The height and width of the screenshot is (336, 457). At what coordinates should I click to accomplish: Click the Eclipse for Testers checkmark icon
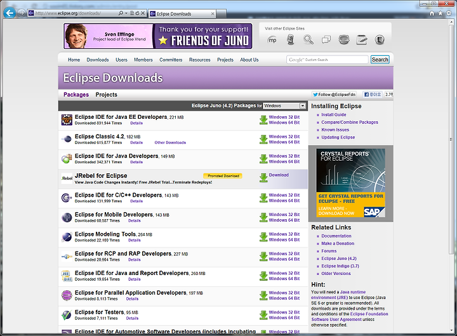(67, 314)
